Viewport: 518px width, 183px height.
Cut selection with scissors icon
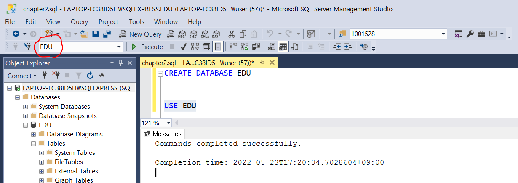(x=232, y=34)
